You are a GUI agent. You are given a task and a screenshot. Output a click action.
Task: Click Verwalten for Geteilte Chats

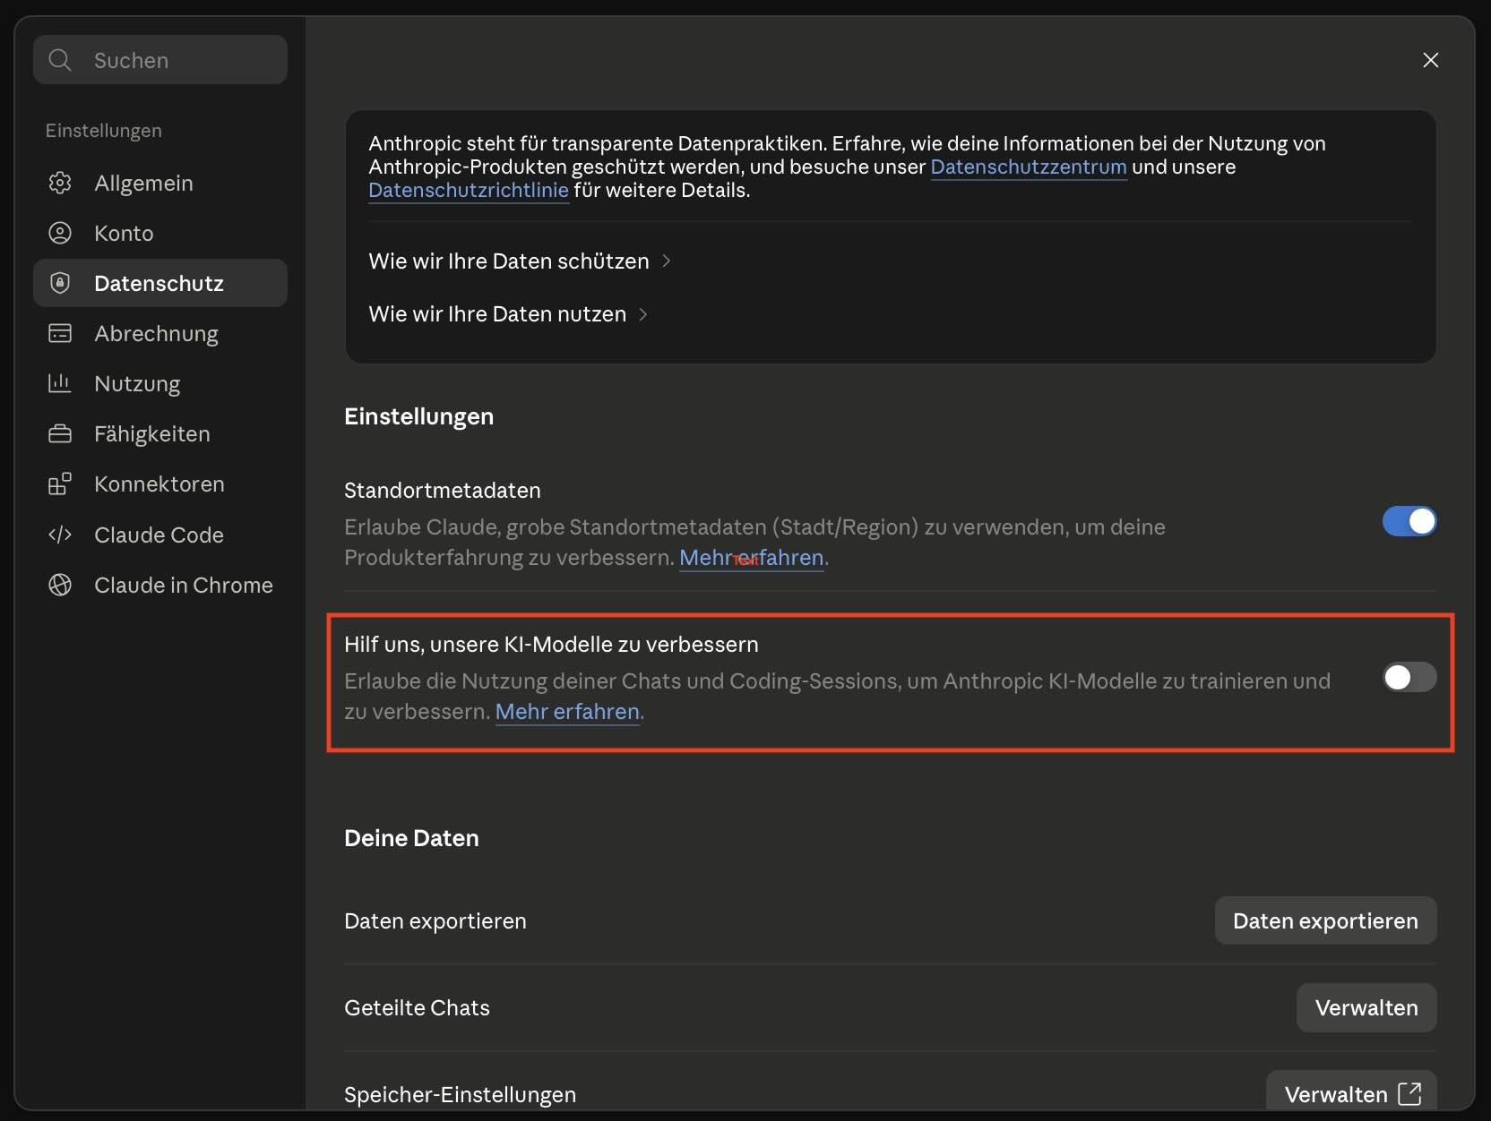[1366, 1007]
